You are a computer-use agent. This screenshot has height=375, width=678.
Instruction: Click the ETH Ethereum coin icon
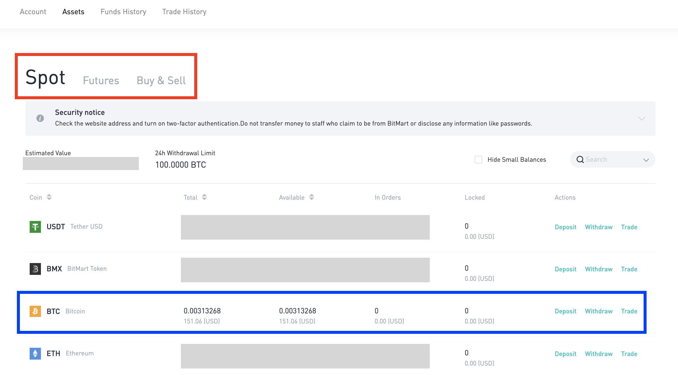35,353
